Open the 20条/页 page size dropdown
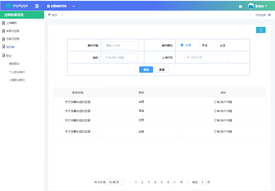Image resolution: width=275 pixels, height=191 pixels. (x=115, y=182)
